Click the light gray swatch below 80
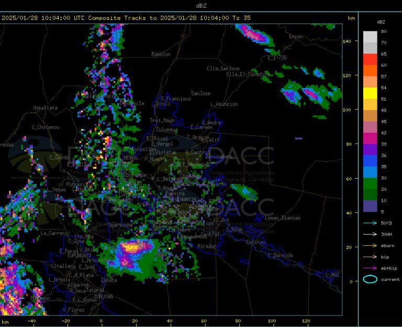The width and height of the screenshot is (402, 327). click(370, 37)
